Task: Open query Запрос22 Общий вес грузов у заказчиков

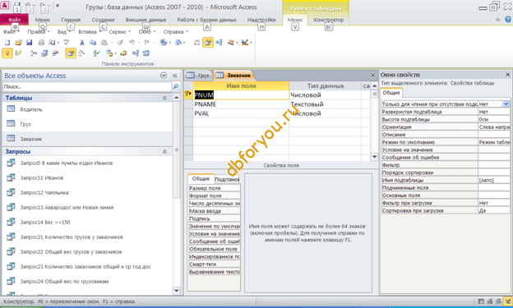Action: 71,252
